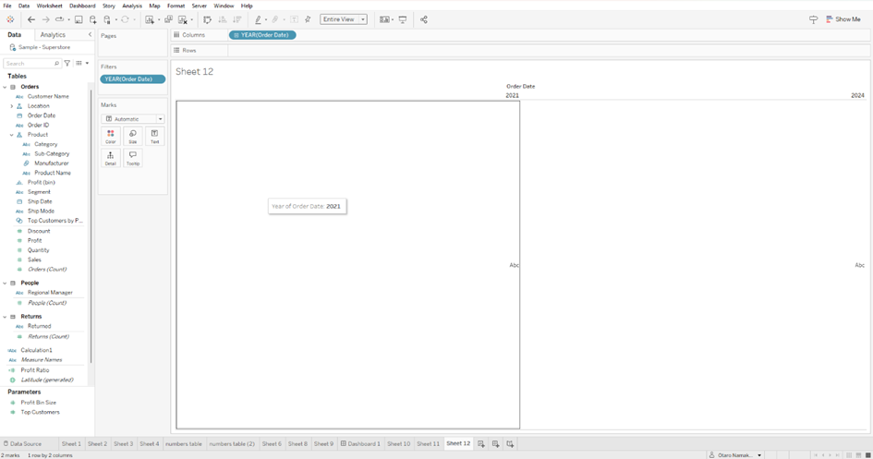
Task: Click the Undo back arrow
Action: (x=31, y=19)
